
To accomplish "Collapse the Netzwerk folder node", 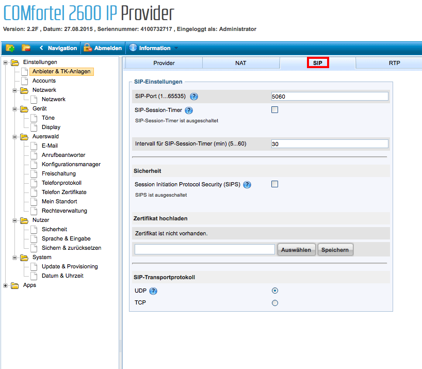I will pyautogui.click(x=15, y=90).
